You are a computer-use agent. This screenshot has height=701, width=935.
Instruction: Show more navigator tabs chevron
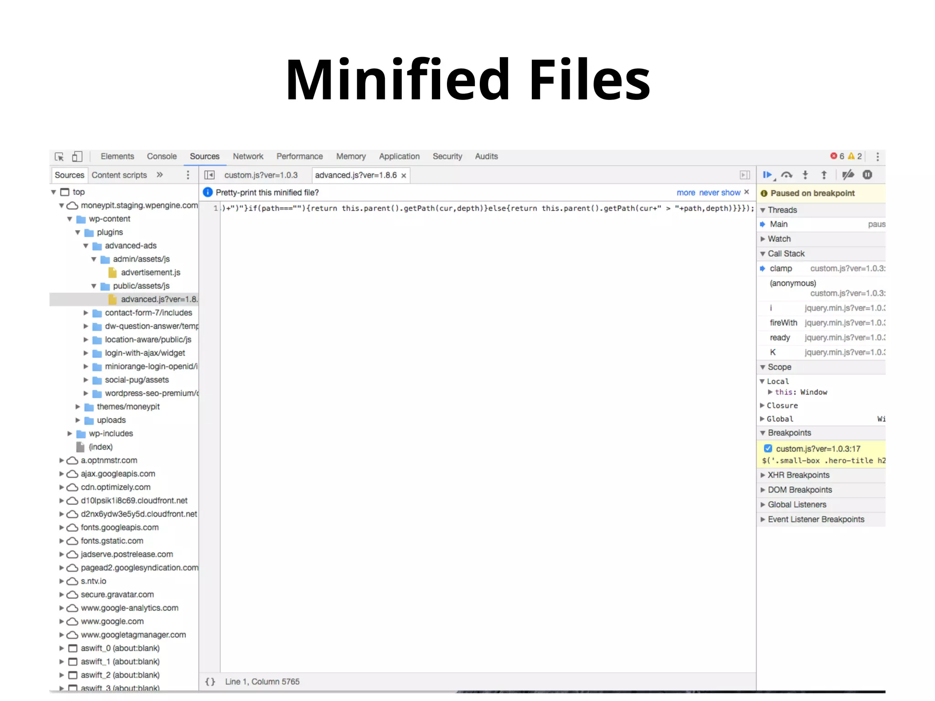click(159, 175)
